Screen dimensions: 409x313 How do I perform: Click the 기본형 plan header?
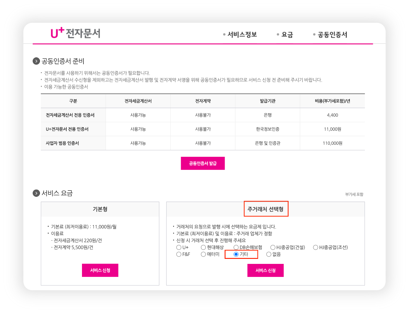pos(100,209)
